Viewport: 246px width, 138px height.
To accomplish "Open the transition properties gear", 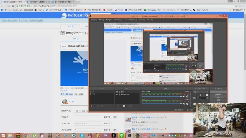I will 207,95.
